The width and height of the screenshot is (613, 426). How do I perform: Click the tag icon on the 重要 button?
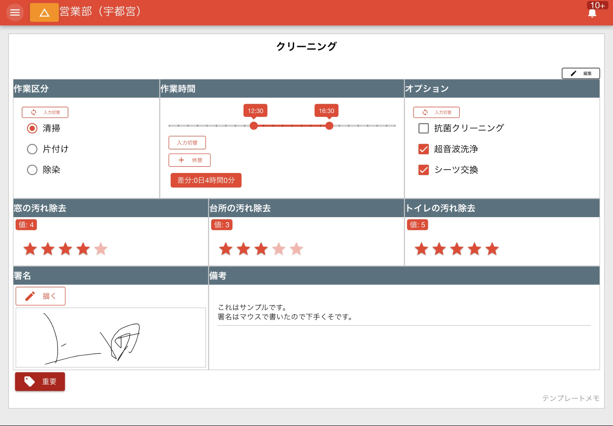[29, 381]
